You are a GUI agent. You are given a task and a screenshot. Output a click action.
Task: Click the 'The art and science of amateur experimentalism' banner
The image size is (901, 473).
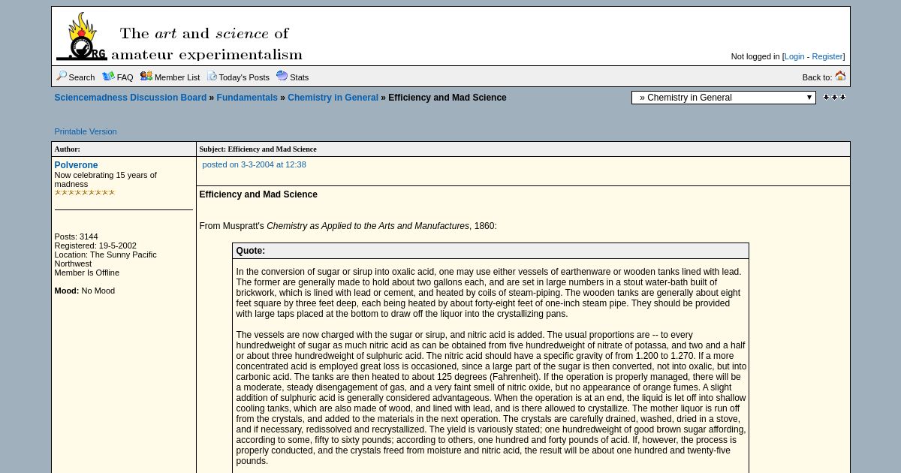206,44
